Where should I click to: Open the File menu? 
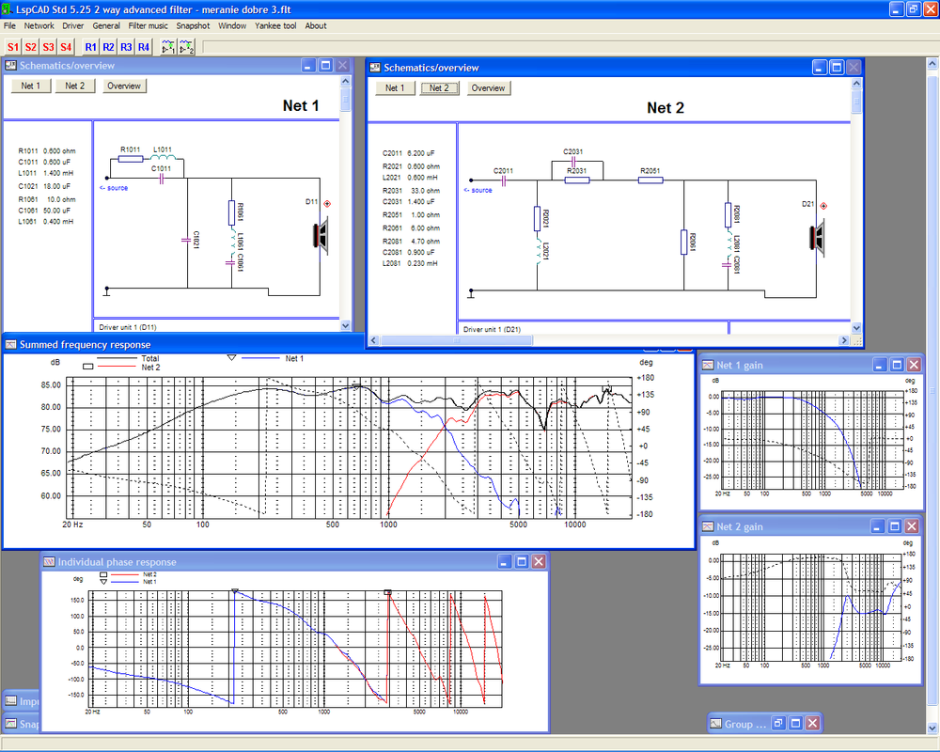pos(9,25)
